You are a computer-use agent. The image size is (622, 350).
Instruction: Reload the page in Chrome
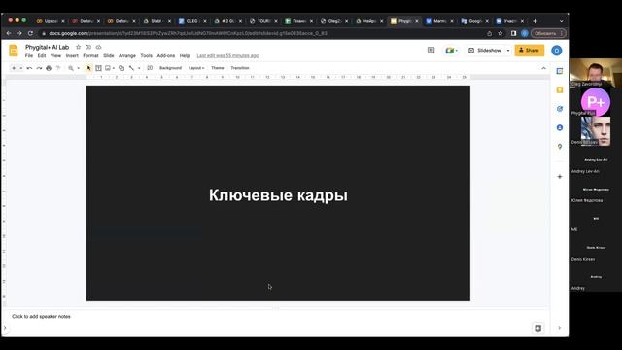point(30,33)
